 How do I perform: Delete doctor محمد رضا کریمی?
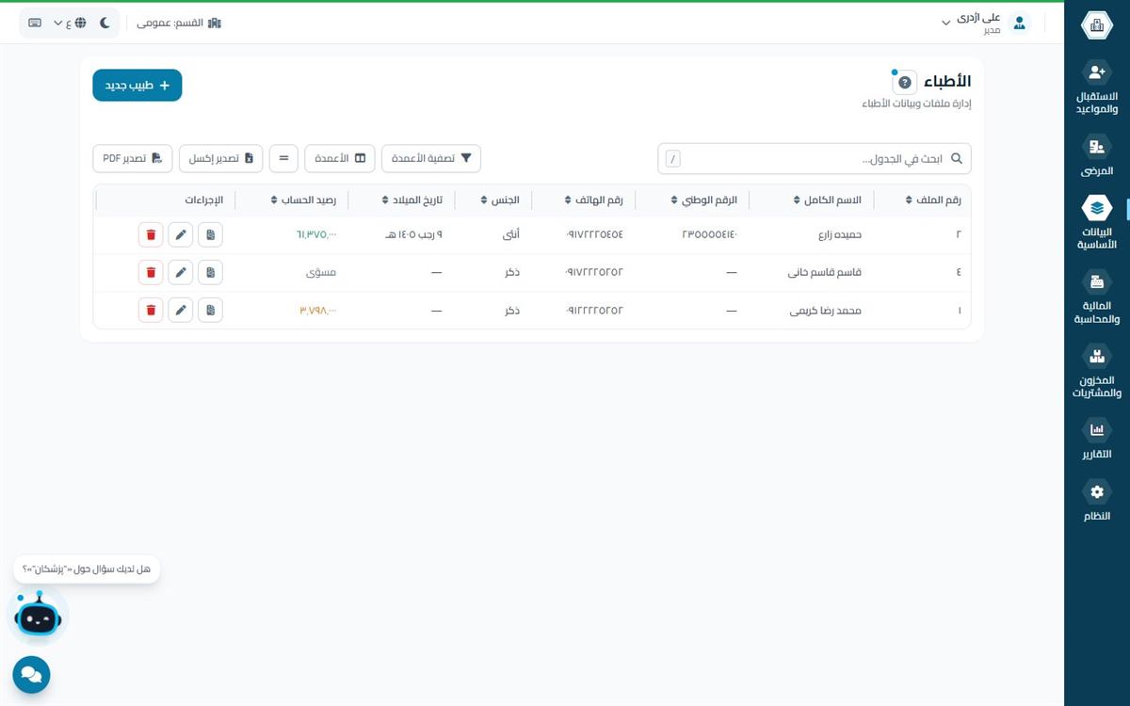[151, 310]
